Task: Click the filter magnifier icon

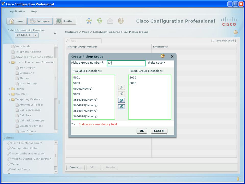Action: pyautogui.click(x=68, y=40)
